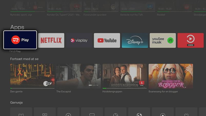Image resolution: width=206 pixels, height=116 pixels.
Task: Launch the red DR TV app
Action: point(191,40)
